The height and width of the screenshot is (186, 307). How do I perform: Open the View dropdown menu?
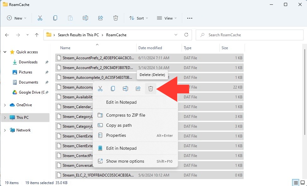(x=167, y=18)
